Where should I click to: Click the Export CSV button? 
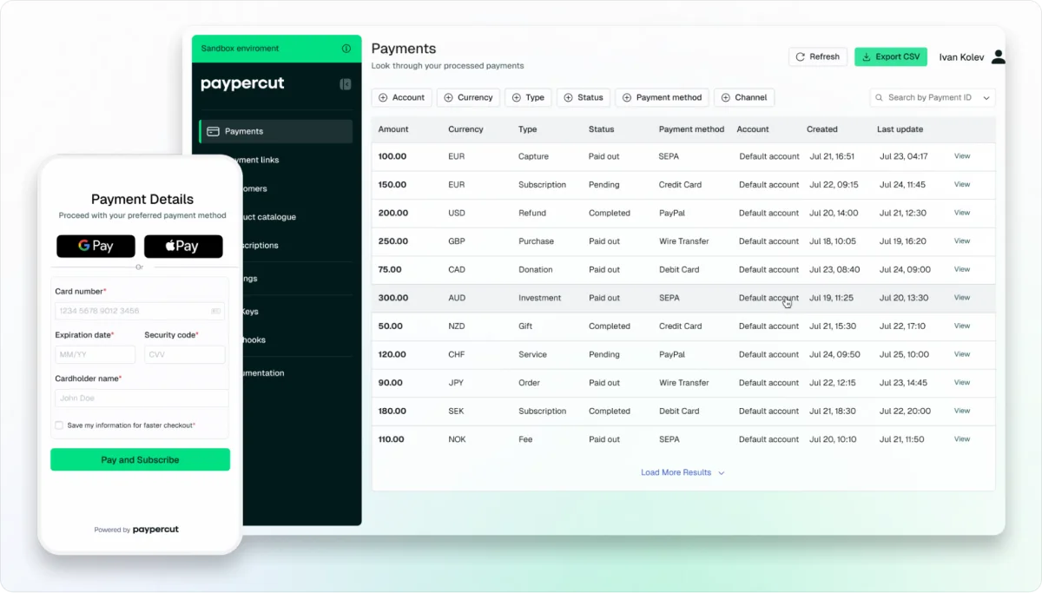891,57
